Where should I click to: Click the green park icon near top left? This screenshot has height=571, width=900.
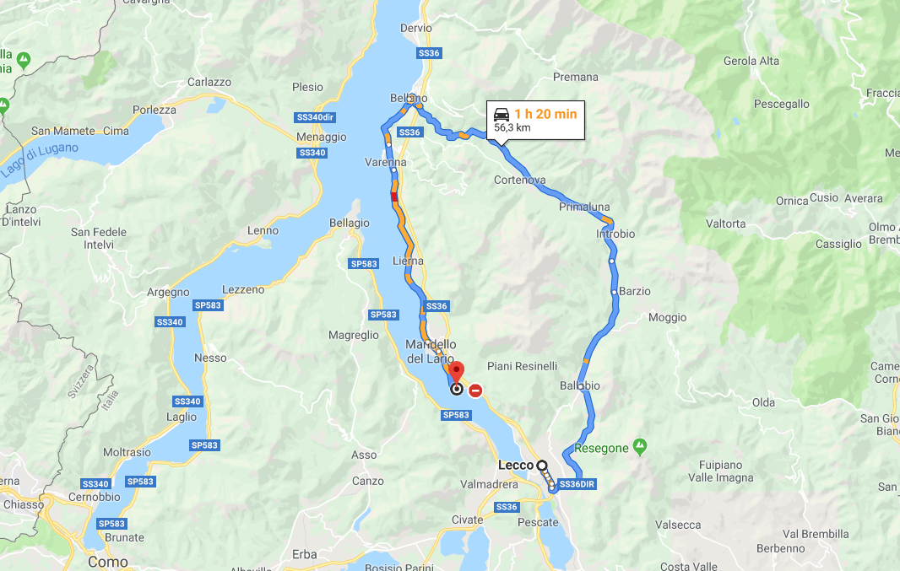click(24, 60)
